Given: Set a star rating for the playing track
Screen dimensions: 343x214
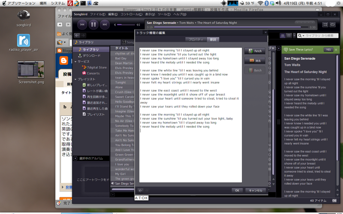Looking at the screenshot, I should pos(305,23).
